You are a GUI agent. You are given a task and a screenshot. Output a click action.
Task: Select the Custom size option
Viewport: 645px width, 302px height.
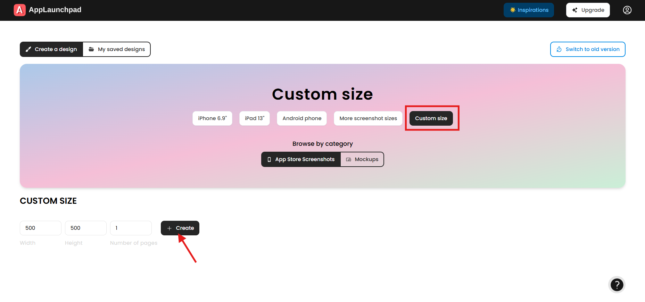431,118
